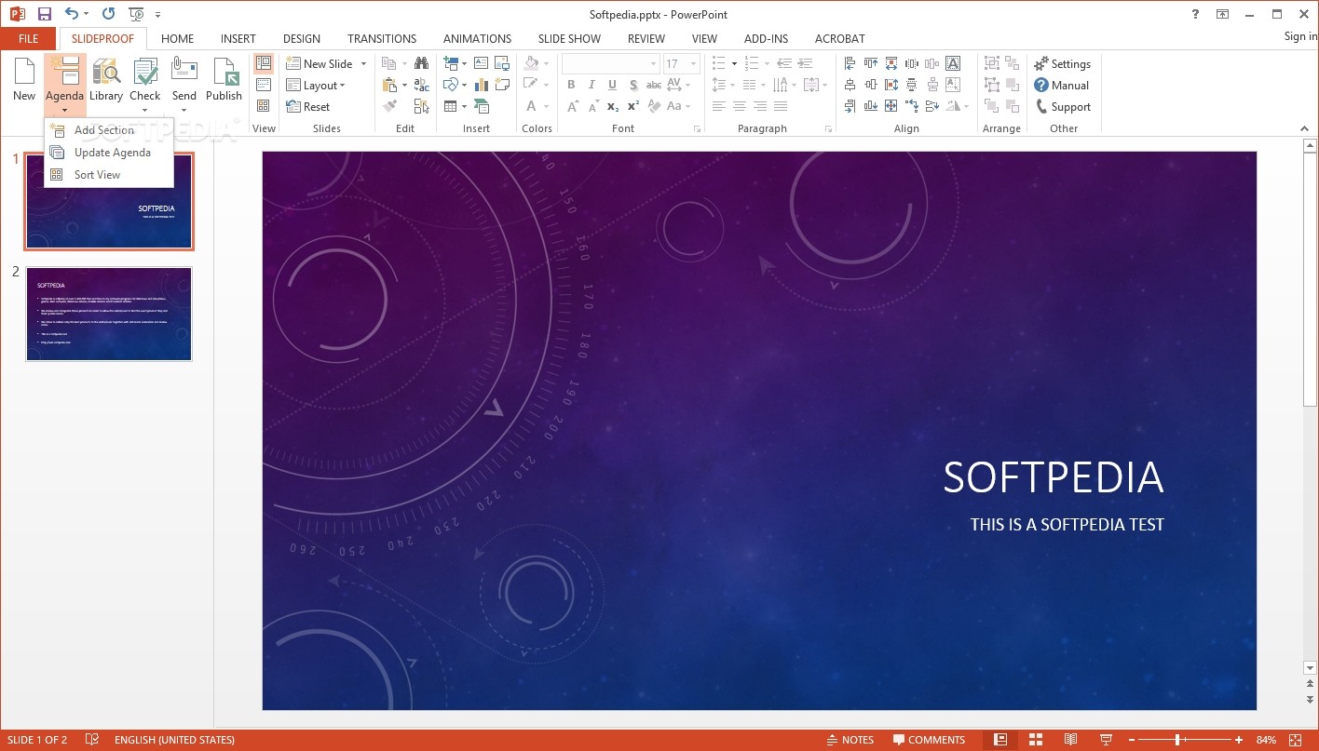Click the Publish icon

point(224,73)
